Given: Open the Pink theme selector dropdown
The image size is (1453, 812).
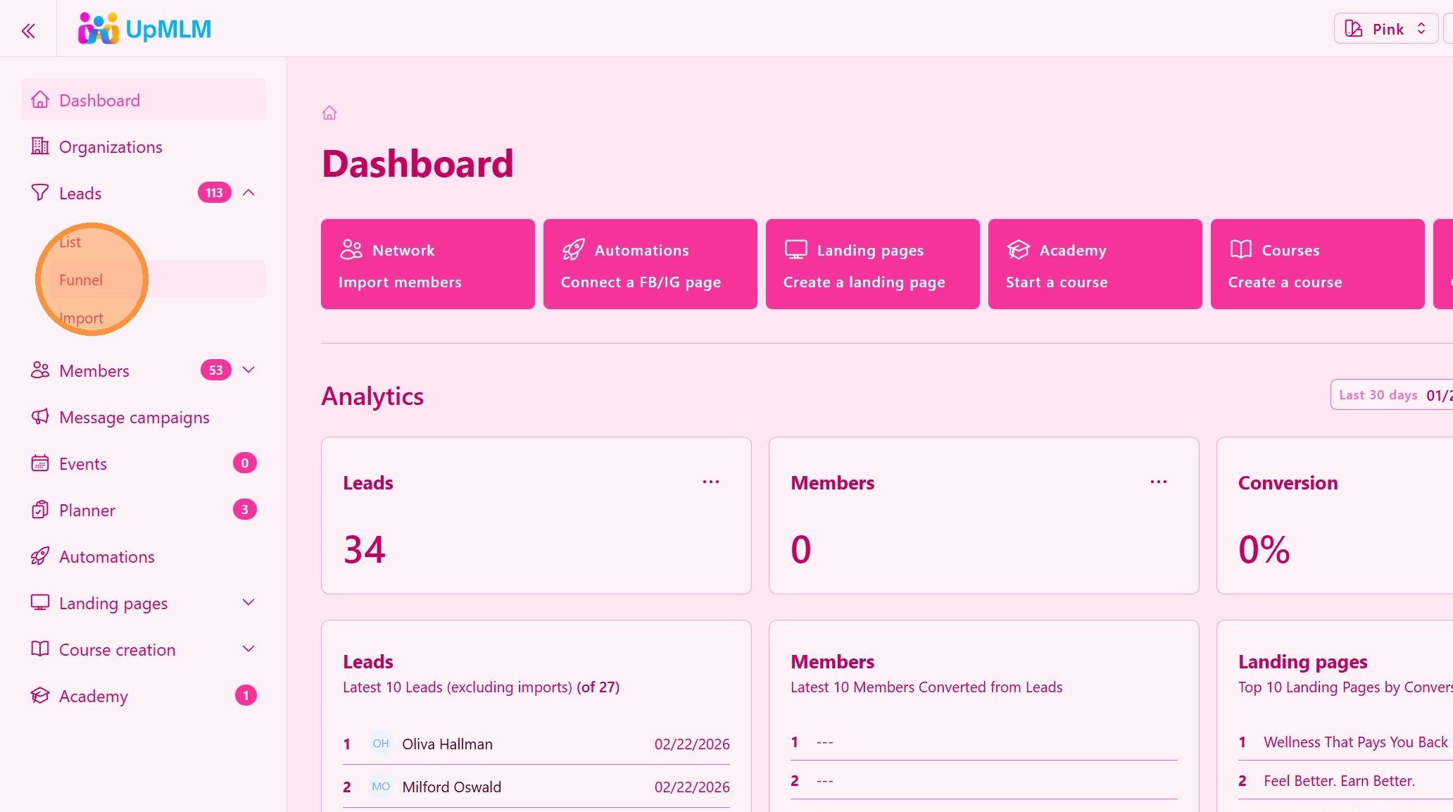Looking at the screenshot, I should pos(1385,29).
